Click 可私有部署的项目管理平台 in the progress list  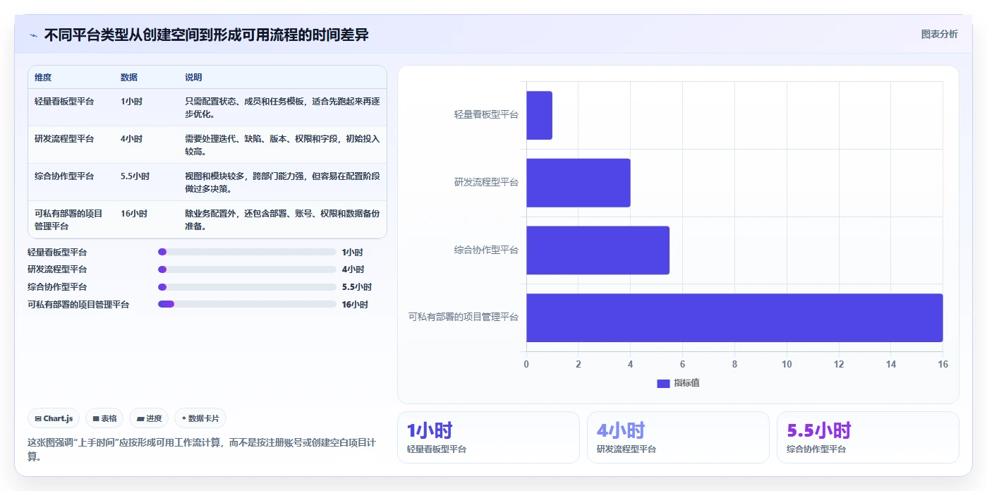click(x=78, y=305)
